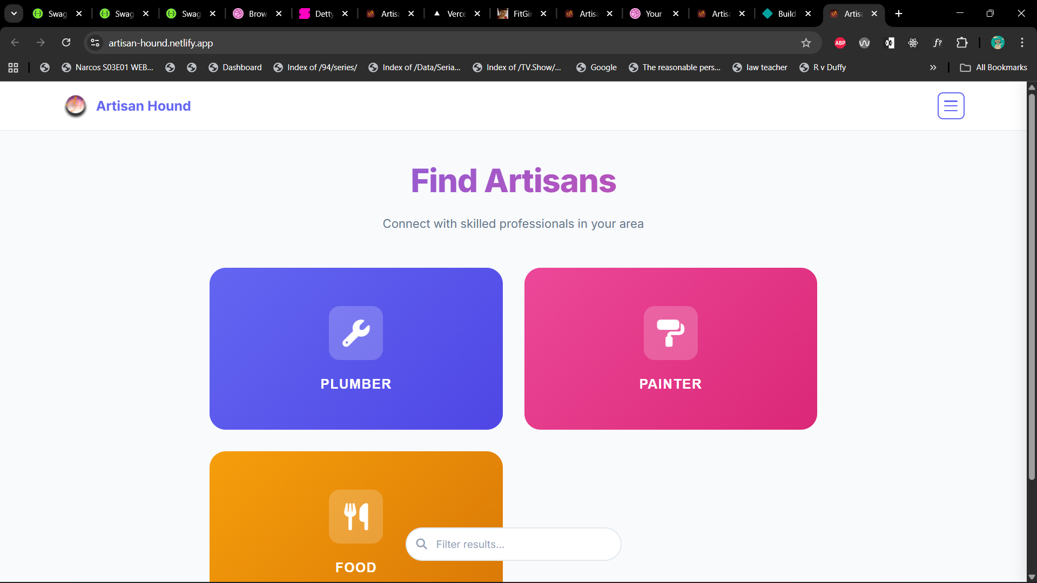
Task: Open Chrome's three-dot menu
Action: (x=1022, y=43)
